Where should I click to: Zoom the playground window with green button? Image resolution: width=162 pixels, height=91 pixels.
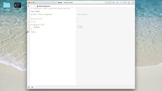click(34, 3)
